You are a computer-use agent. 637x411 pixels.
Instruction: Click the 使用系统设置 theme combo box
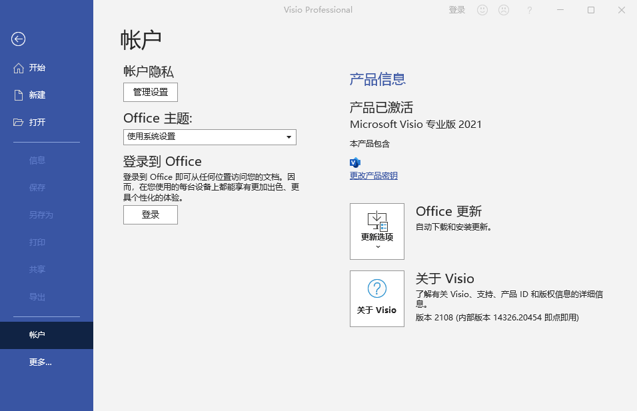(210, 137)
